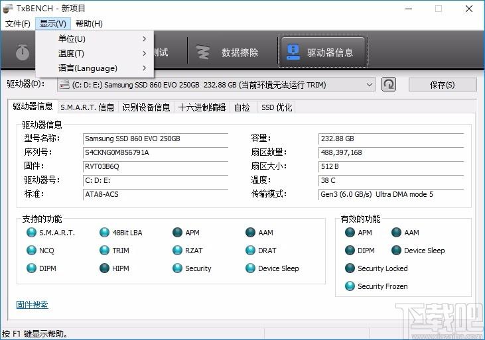Switch to the 自检 tab

point(242,107)
